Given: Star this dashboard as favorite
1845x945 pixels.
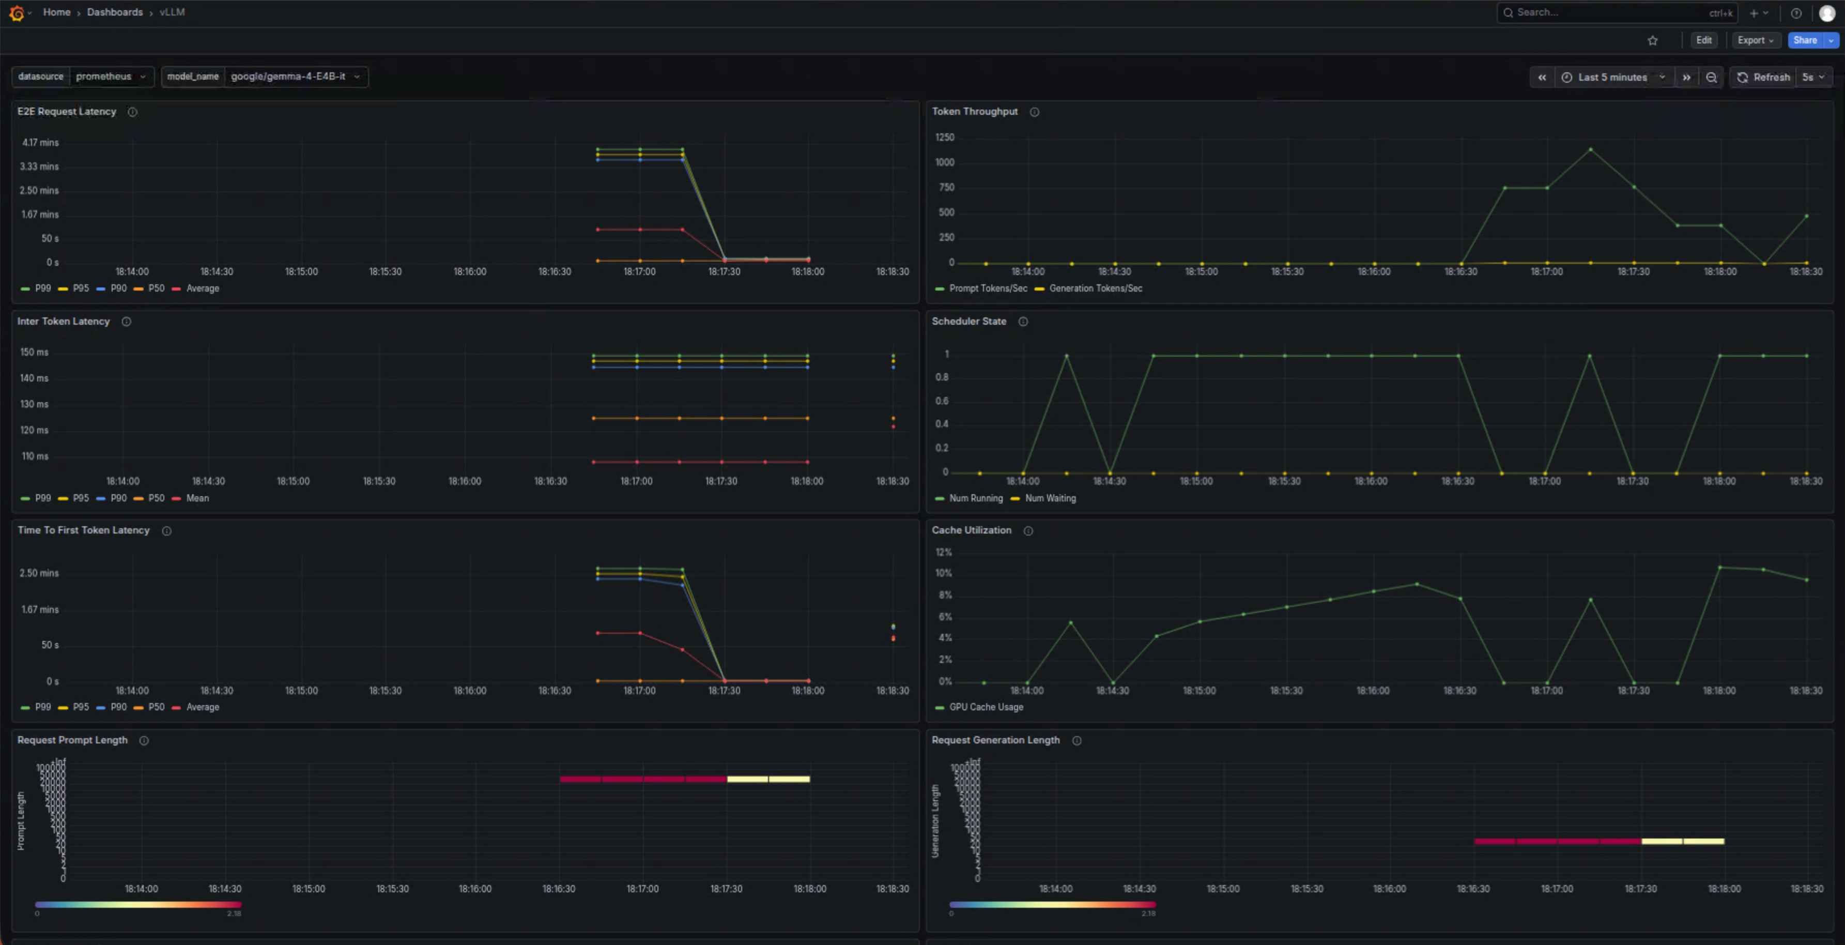Looking at the screenshot, I should click(1652, 41).
